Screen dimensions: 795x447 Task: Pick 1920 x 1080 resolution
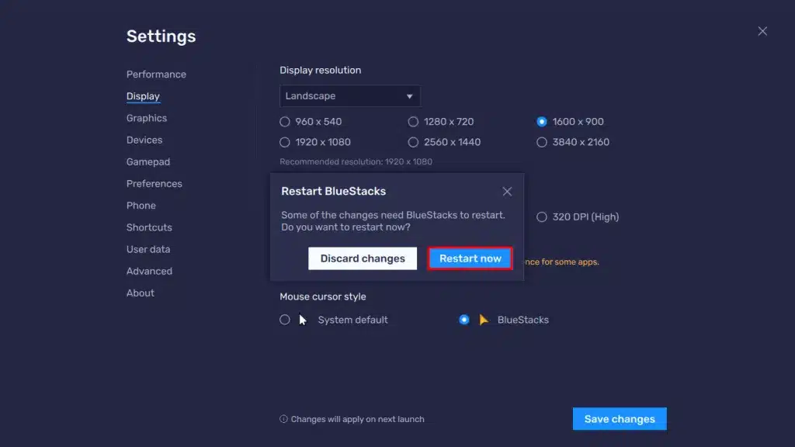pos(285,143)
